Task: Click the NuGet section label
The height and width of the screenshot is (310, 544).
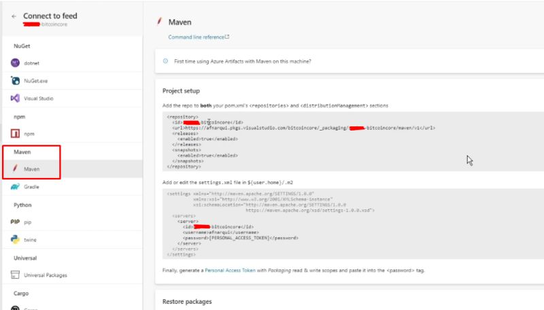Action: [x=22, y=46]
